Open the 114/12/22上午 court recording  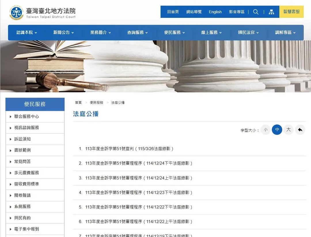coord(139,221)
